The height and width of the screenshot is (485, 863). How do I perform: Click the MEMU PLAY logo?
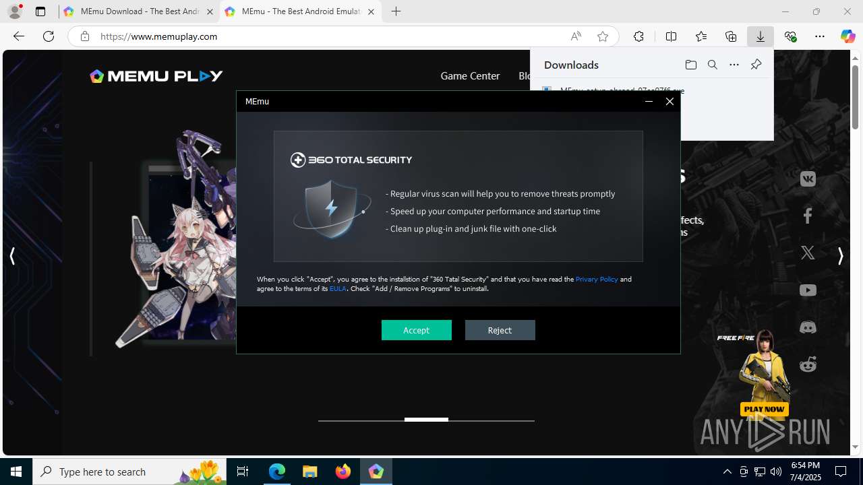pyautogui.click(x=156, y=76)
